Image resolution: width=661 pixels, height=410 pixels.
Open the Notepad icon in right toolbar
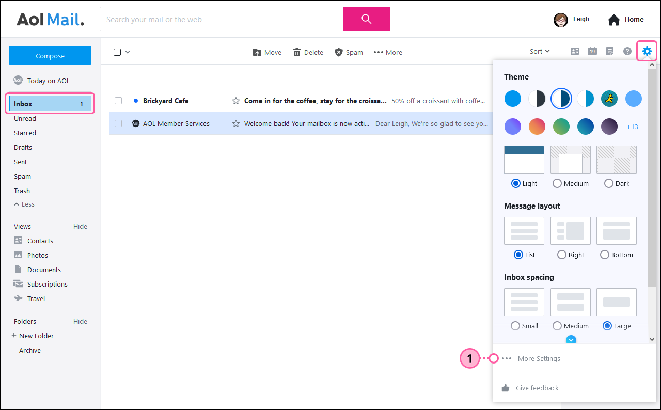pos(610,51)
